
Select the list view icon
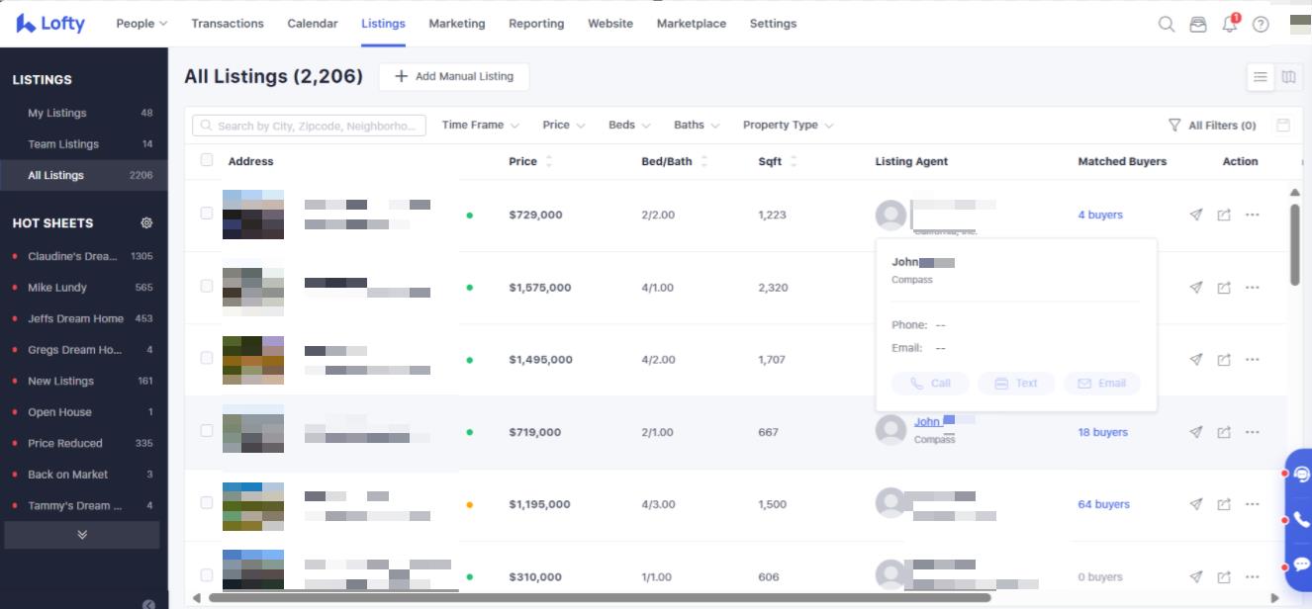[1260, 77]
